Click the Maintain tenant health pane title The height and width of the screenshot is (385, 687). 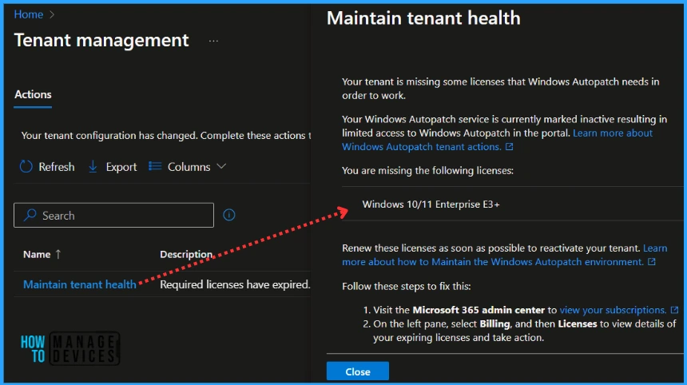pos(423,18)
